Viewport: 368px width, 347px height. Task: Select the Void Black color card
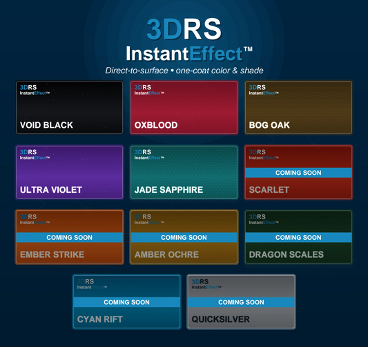click(70, 108)
